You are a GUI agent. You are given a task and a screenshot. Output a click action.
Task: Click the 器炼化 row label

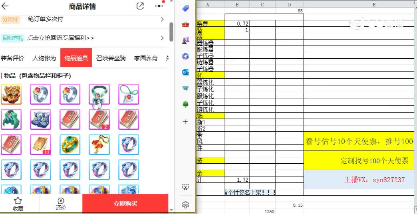coord(210,82)
